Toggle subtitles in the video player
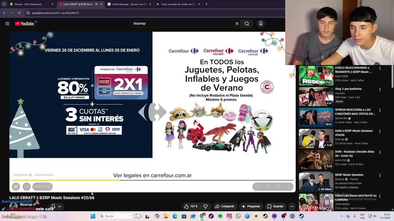394x221 pixels. [x=258, y=187]
